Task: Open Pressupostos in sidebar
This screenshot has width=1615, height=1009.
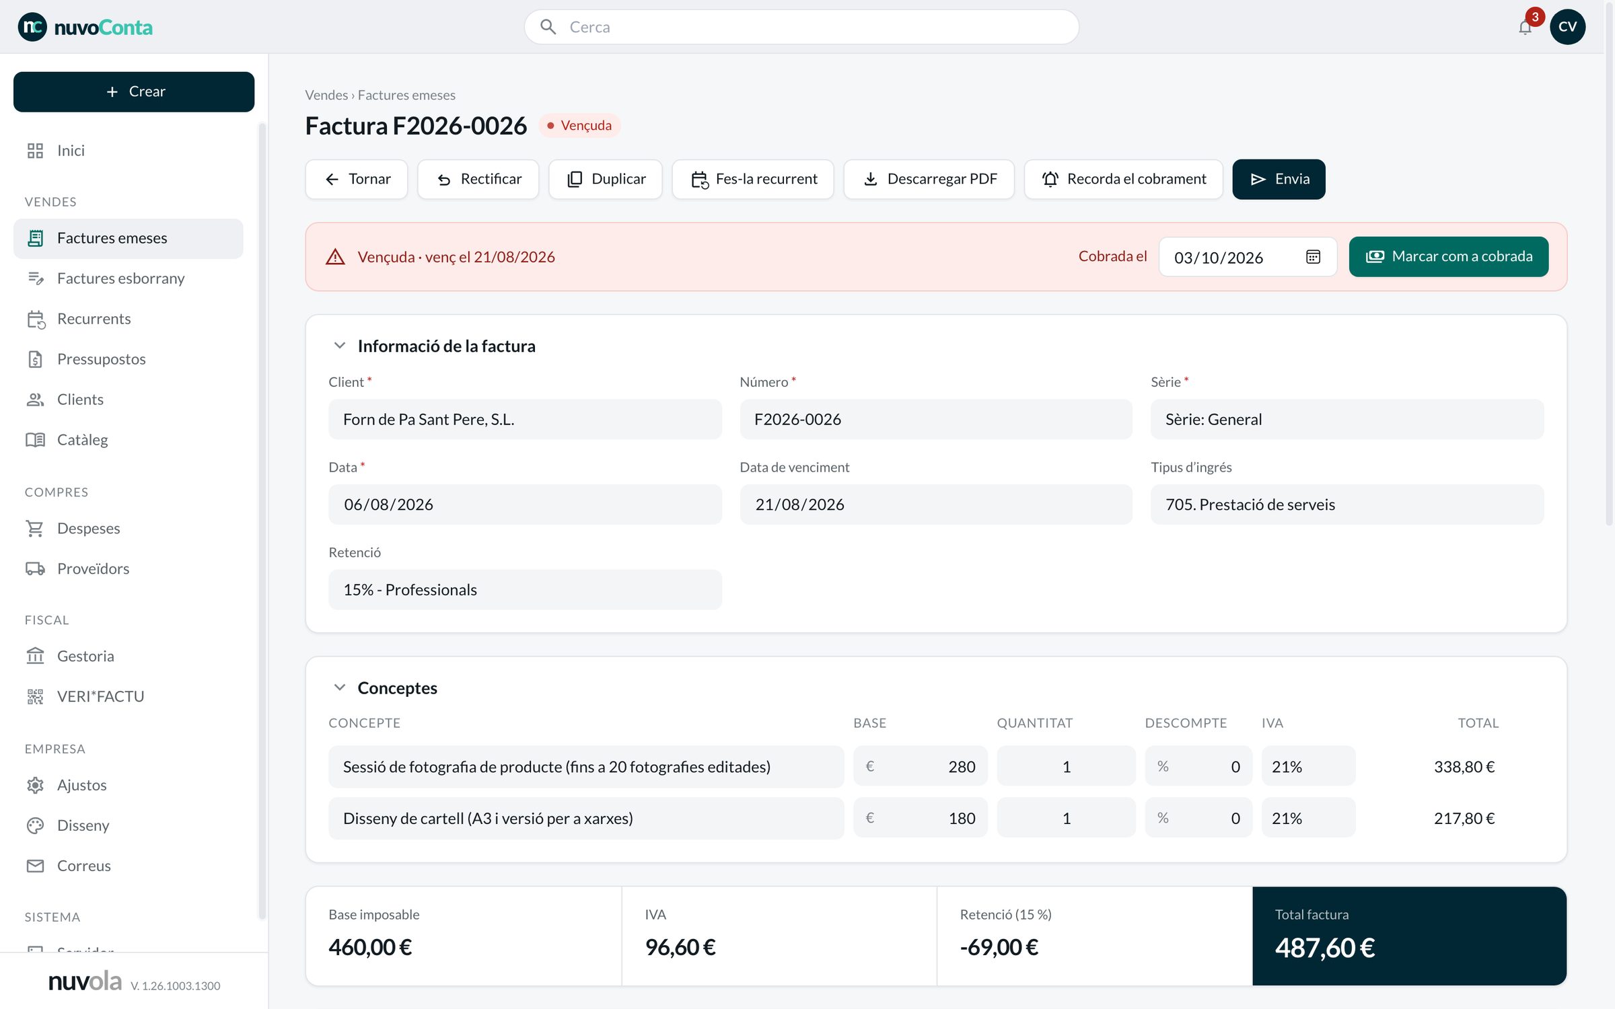Action: (128, 359)
